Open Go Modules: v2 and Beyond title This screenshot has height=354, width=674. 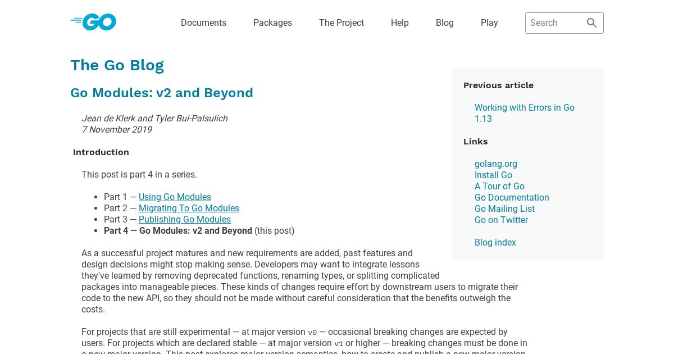click(x=162, y=93)
